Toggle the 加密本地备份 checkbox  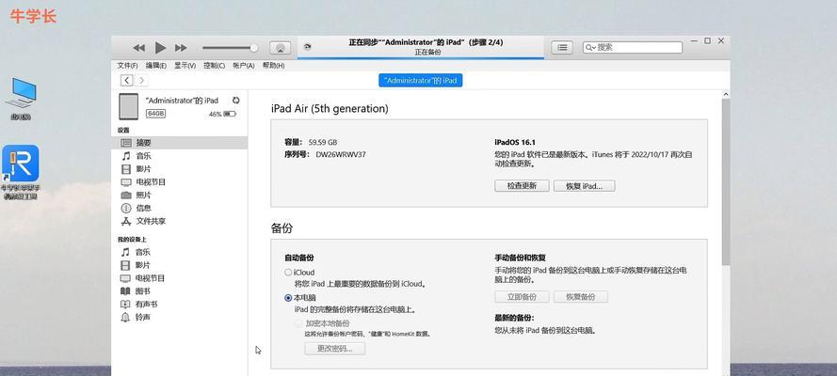tap(298, 323)
